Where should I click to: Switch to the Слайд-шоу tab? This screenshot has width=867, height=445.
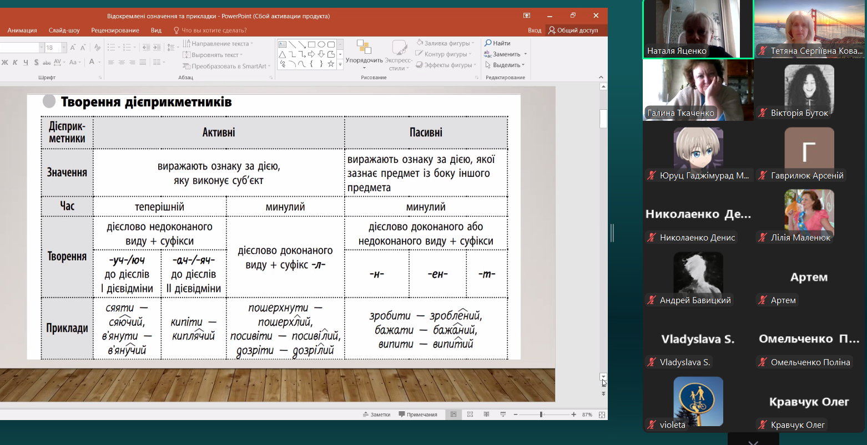[x=64, y=30]
